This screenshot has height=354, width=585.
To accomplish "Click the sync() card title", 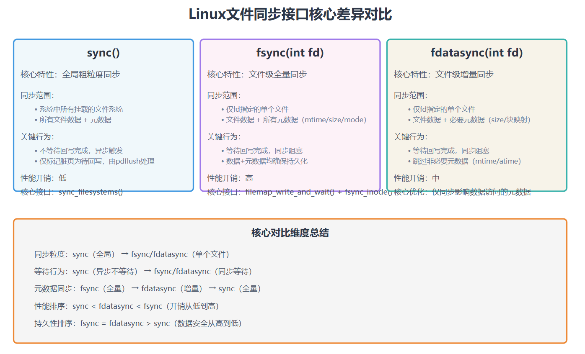I will click(103, 53).
